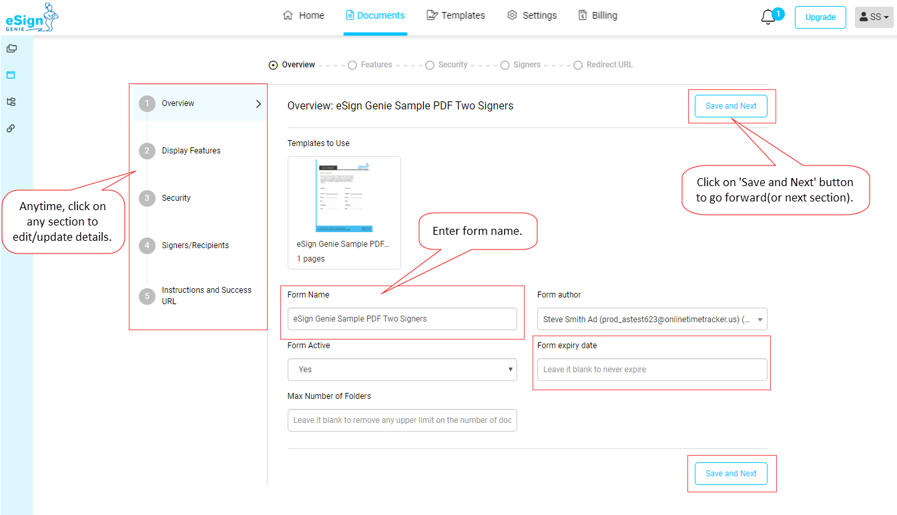This screenshot has width=897, height=515.
Task: Click the Settings gear icon
Action: [513, 15]
